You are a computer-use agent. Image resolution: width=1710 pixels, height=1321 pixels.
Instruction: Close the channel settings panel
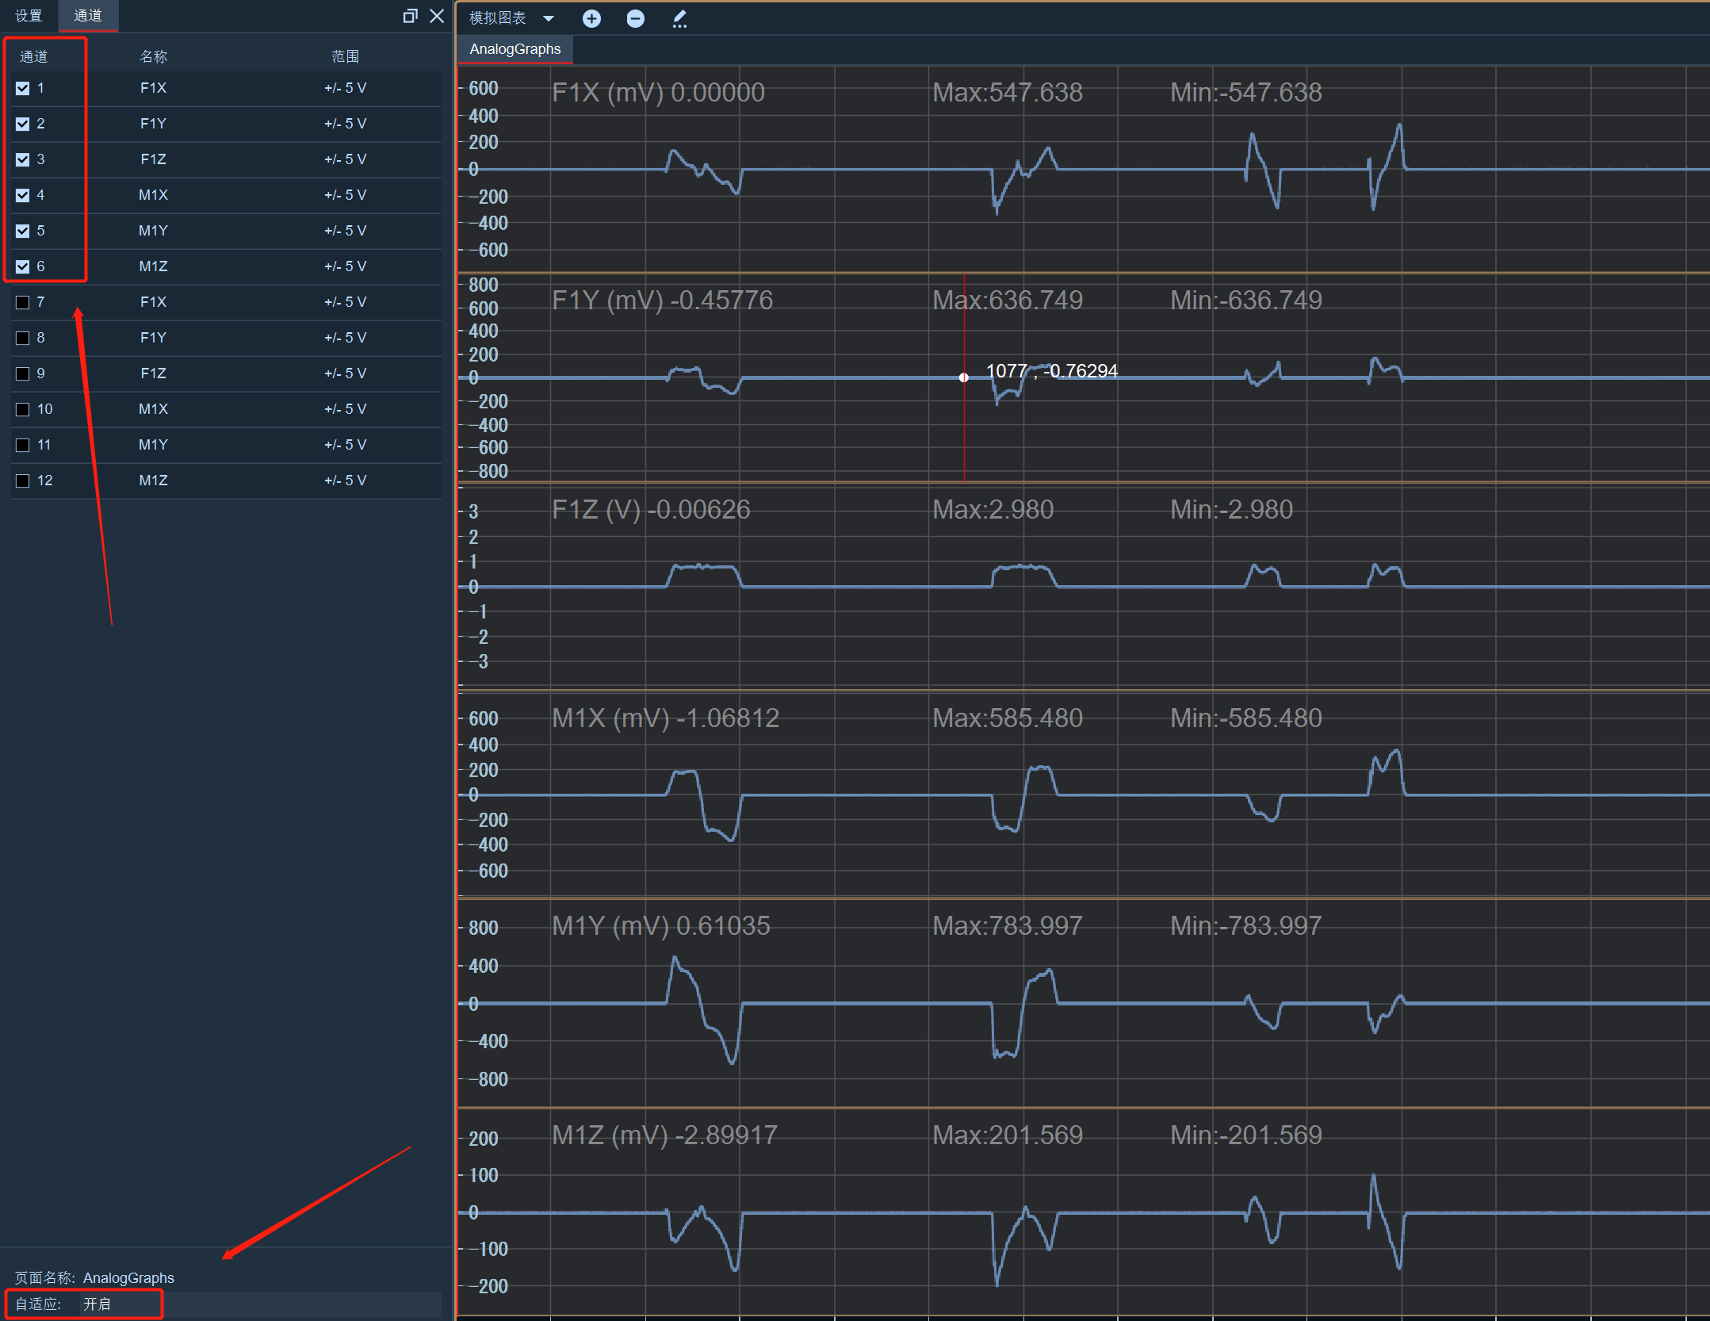[x=437, y=16]
